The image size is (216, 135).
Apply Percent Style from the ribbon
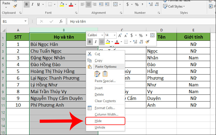click(137, 4)
